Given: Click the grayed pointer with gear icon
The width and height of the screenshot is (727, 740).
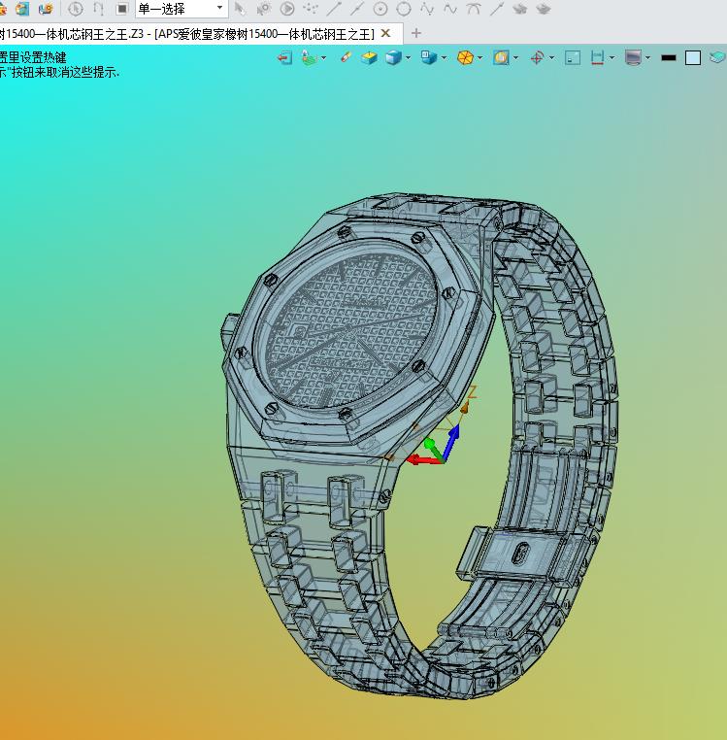Looking at the screenshot, I should point(264,9).
